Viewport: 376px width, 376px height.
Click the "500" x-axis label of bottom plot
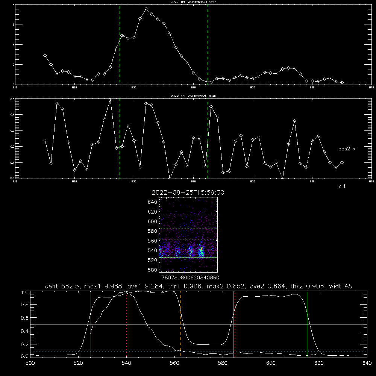click(x=30, y=363)
